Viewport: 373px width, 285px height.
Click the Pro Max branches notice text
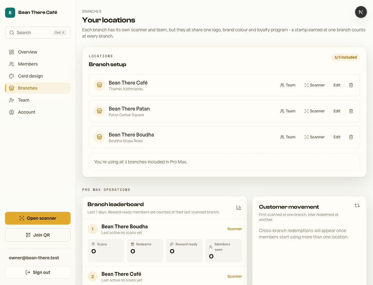click(141, 162)
